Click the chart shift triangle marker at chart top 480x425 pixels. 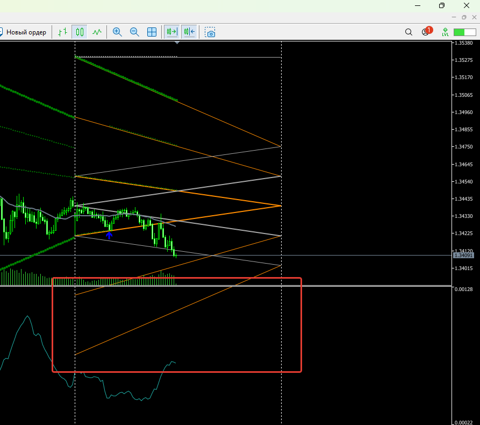[177, 42]
